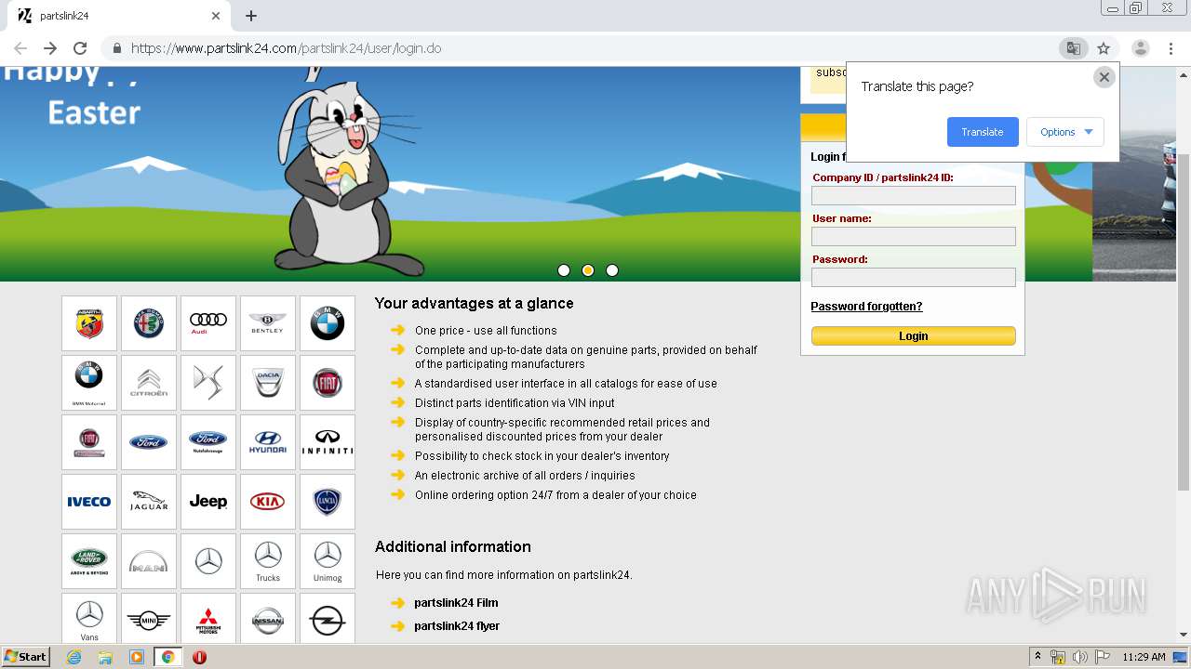
Task: Open a new browser tab
Action: 251,16
